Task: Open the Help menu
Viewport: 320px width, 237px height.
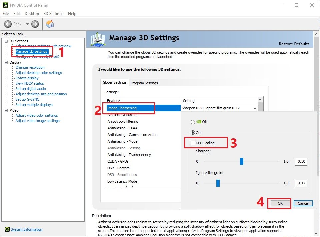Action: (x=72, y=14)
